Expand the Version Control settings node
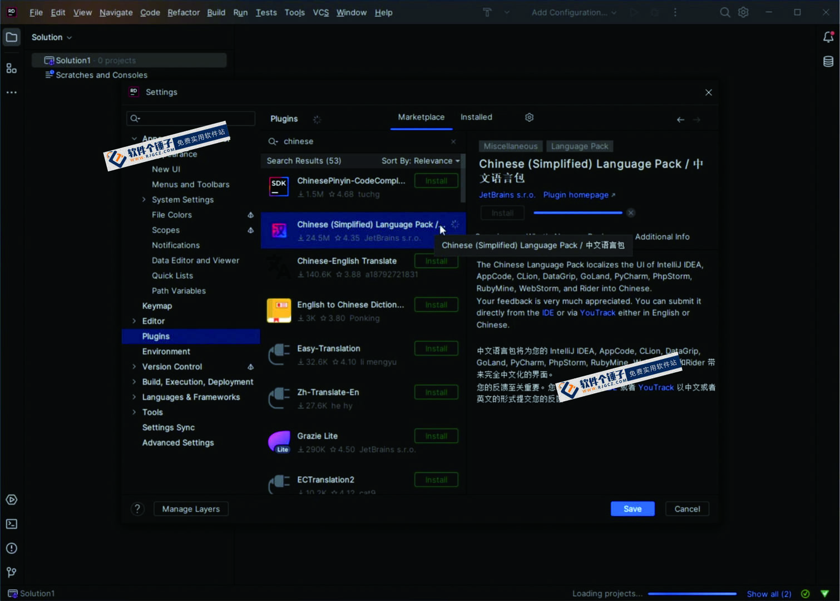Screen dimensions: 840x601 pos(134,367)
